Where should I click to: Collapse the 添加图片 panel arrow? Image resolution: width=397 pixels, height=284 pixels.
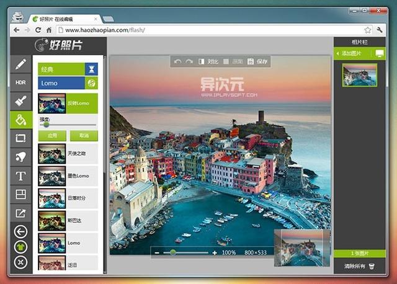tap(337, 53)
